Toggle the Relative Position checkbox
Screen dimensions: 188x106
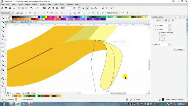coord(160,33)
